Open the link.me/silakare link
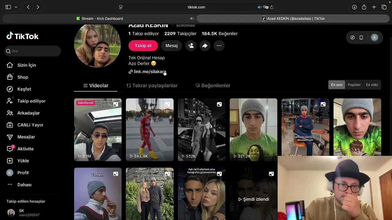This screenshot has height=220, width=392. (147, 71)
